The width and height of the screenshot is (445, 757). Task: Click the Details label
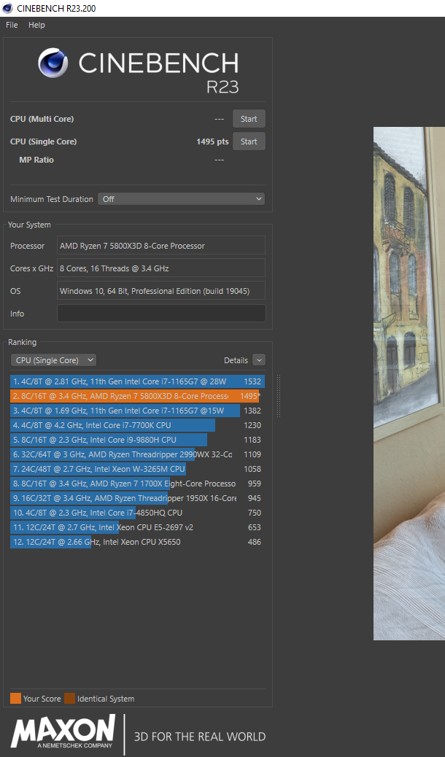(x=236, y=360)
